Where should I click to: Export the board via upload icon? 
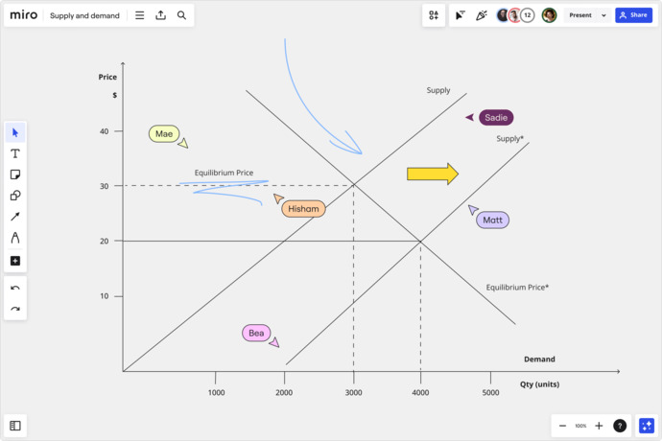point(161,15)
